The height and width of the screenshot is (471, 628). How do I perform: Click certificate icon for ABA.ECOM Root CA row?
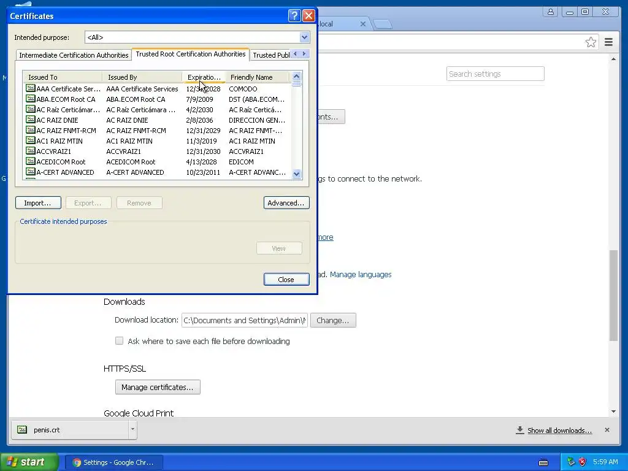tap(31, 99)
